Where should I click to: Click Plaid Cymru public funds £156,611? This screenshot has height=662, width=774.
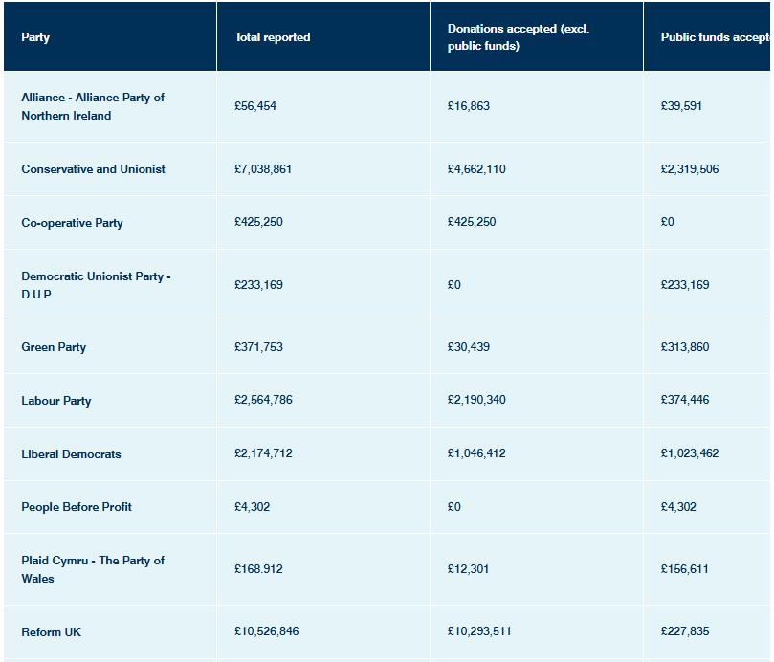(685, 569)
